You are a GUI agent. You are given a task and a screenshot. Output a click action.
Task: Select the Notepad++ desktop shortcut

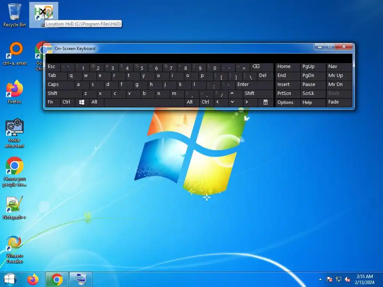[x=15, y=207]
